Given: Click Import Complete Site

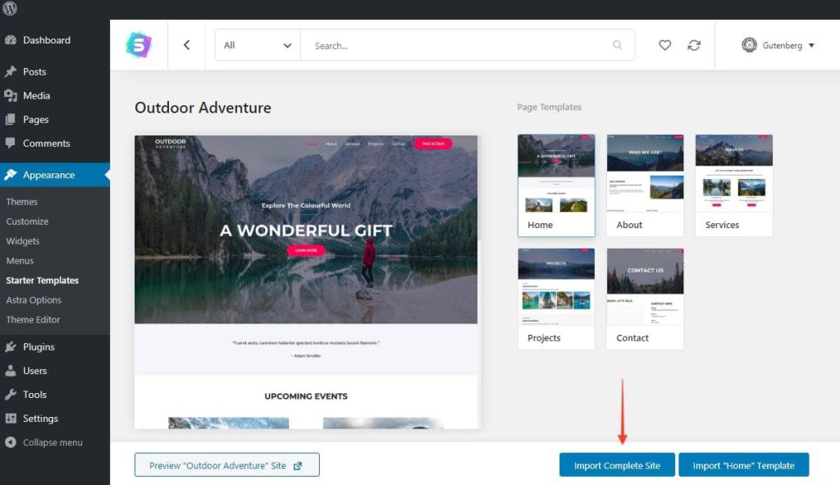Looking at the screenshot, I should coord(616,464).
